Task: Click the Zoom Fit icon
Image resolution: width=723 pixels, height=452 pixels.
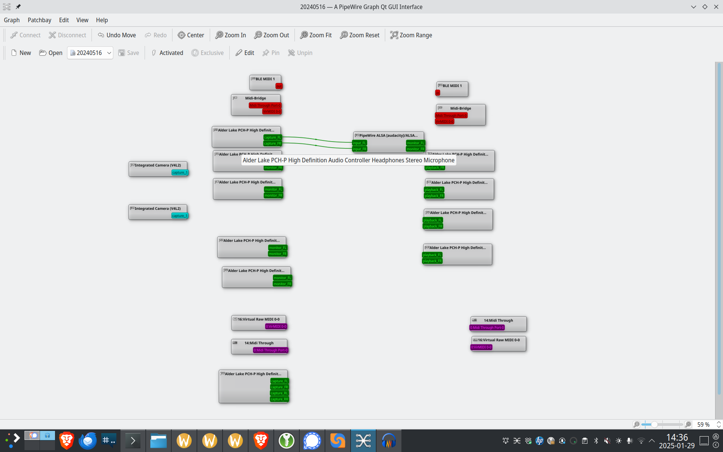Action: 304,35
